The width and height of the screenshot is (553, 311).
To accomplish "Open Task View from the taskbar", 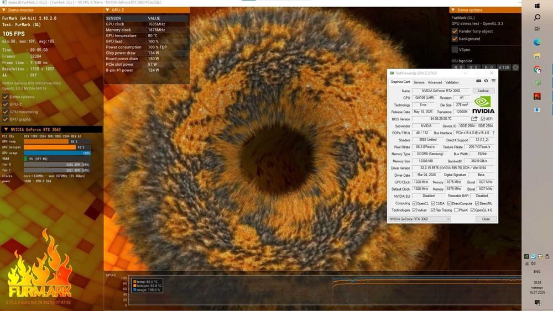I will [x=537, y=29].
